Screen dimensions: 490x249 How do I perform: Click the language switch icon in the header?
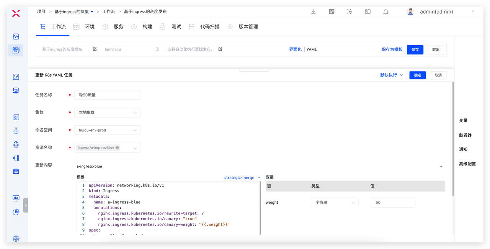coord(332,12)
